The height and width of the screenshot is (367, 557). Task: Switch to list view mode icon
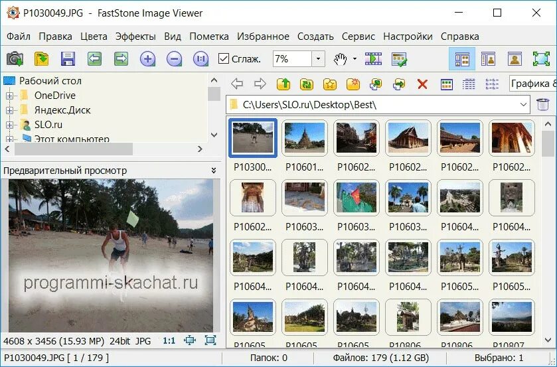(x=492, y=84)
